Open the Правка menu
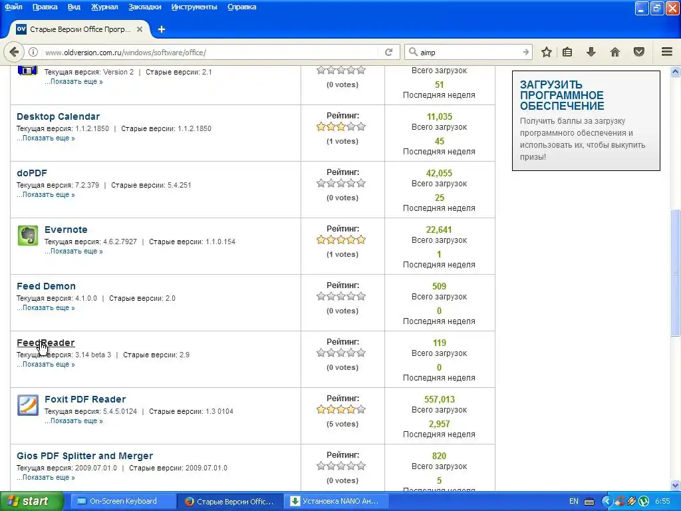Image resolution: width=681 pixels, height=511 pixels. point(45,7)
